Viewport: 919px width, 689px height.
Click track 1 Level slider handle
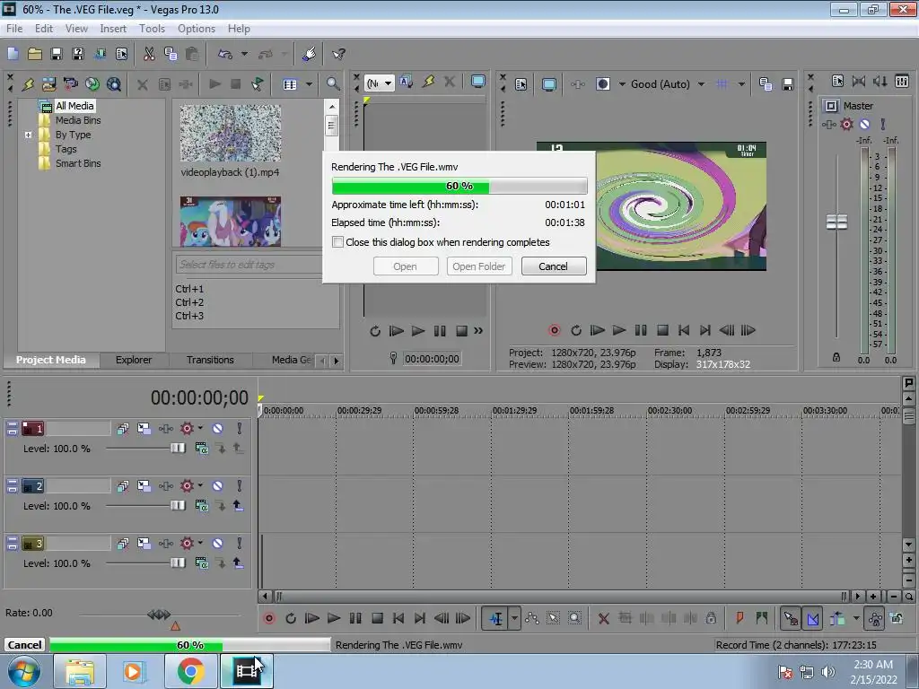pos(178,449)
